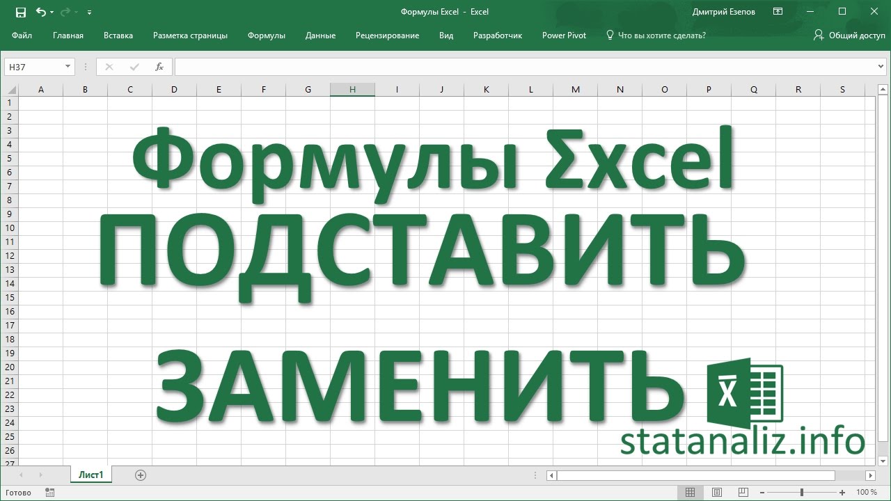Save the workbook with the floppy disk icon
Image resolution: width=891 pixels, height=501 pixels.
coord(21,12)
